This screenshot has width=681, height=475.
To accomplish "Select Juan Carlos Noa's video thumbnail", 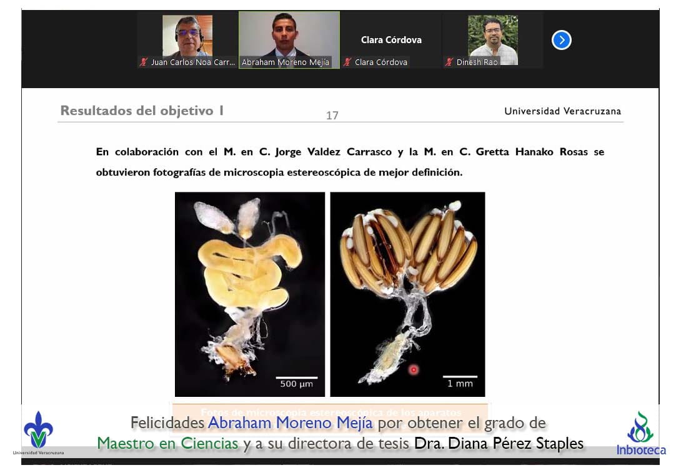I will [187, 36].
